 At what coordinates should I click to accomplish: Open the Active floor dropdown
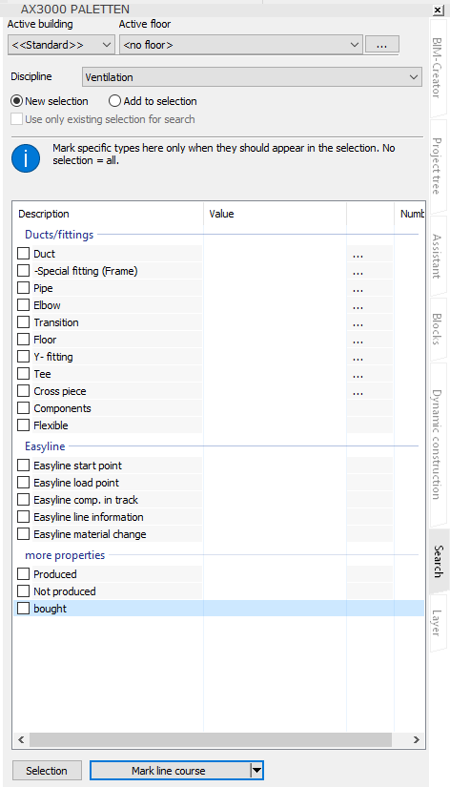pyautogui.click(x=241, y=45)
